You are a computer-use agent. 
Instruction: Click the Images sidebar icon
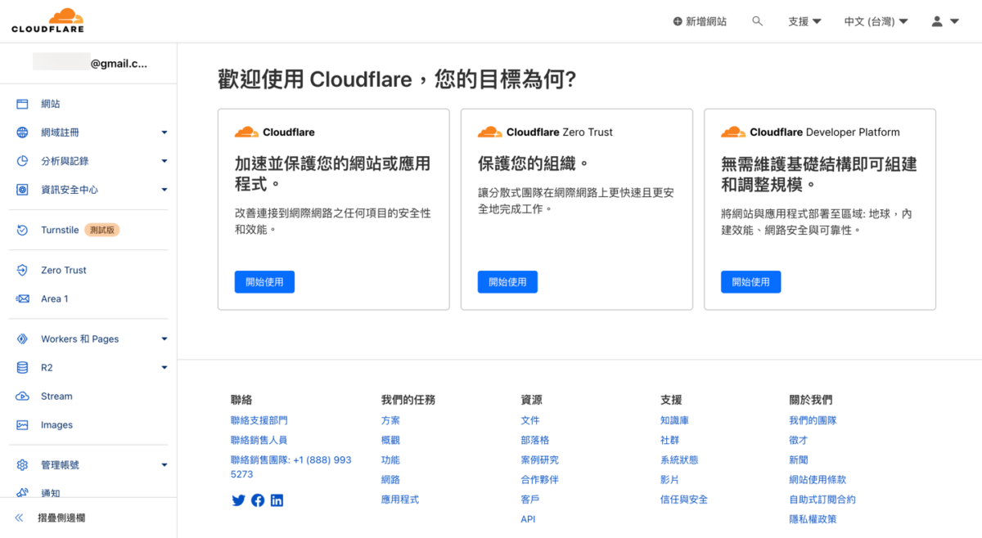(x=23, y=425)
